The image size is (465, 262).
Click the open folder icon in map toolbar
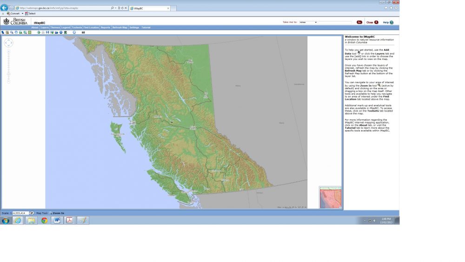[56, 33]
